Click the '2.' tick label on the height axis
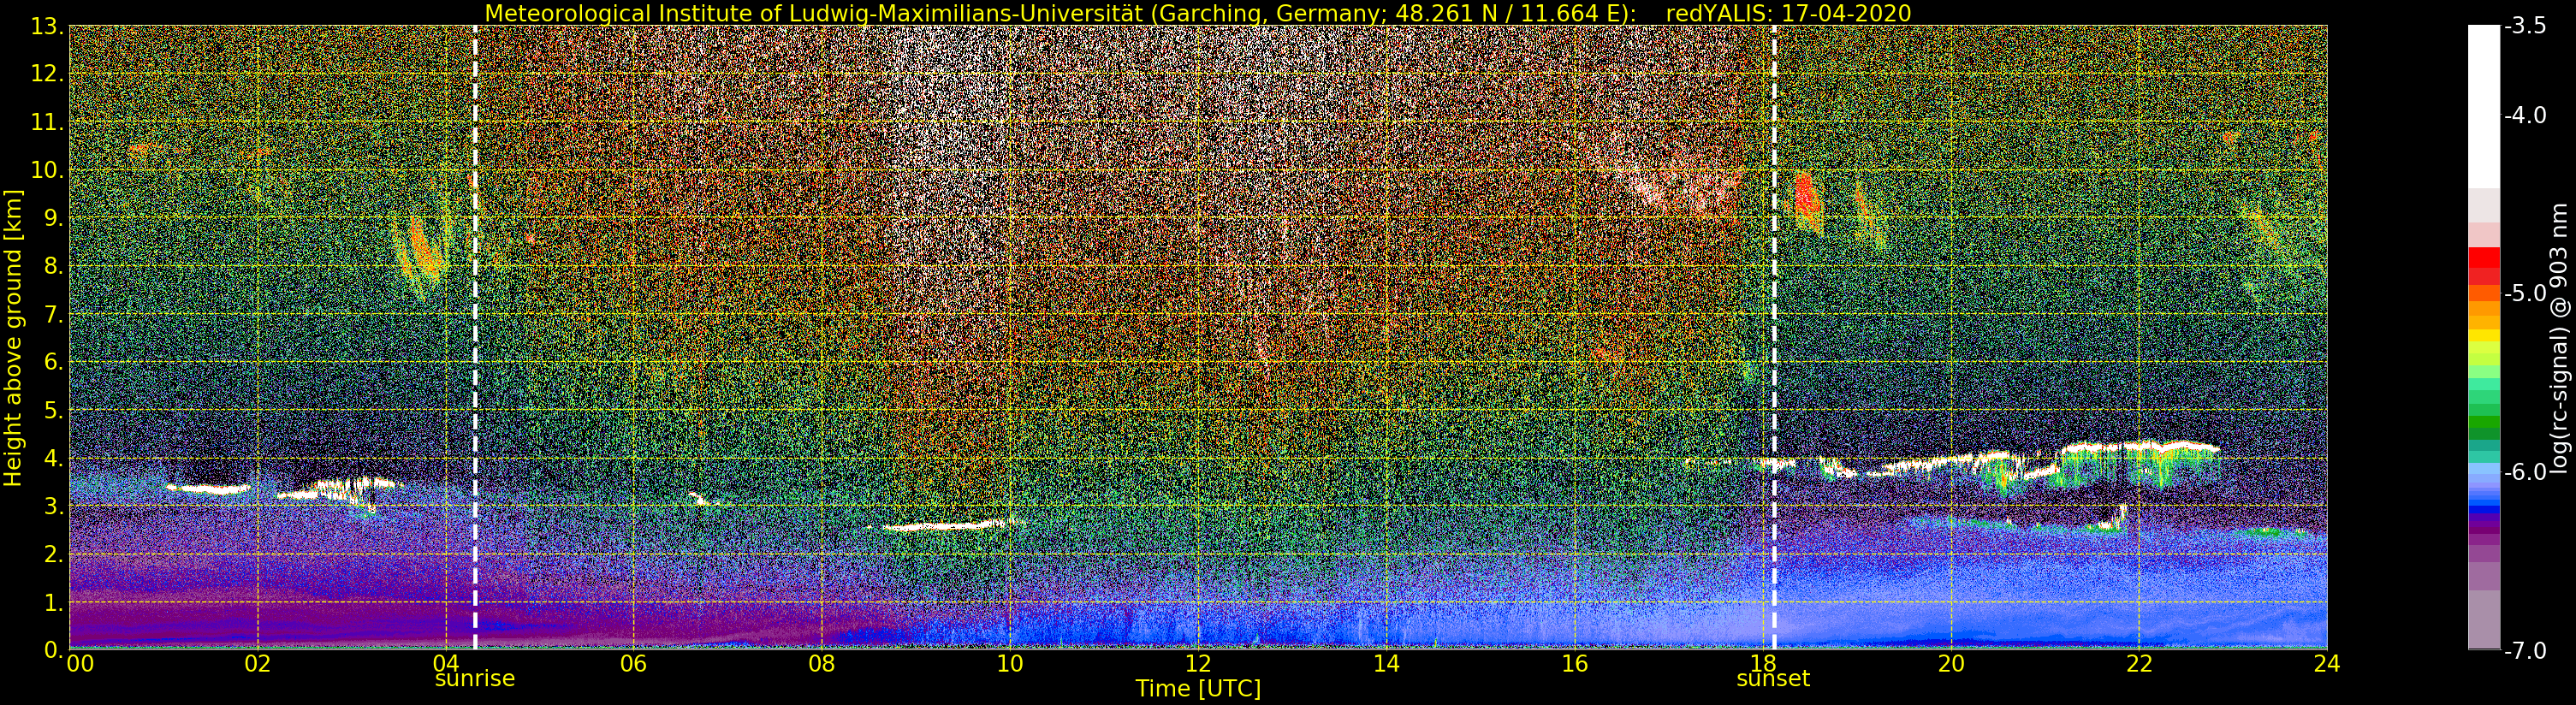Screen dimensions: 2576x705 [53, 554]
